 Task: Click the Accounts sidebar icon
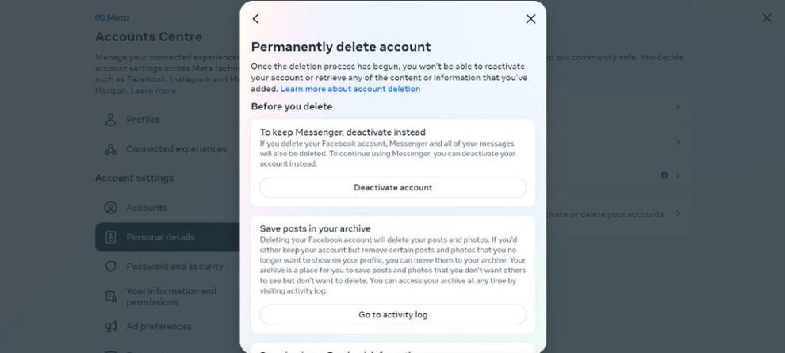111,208
